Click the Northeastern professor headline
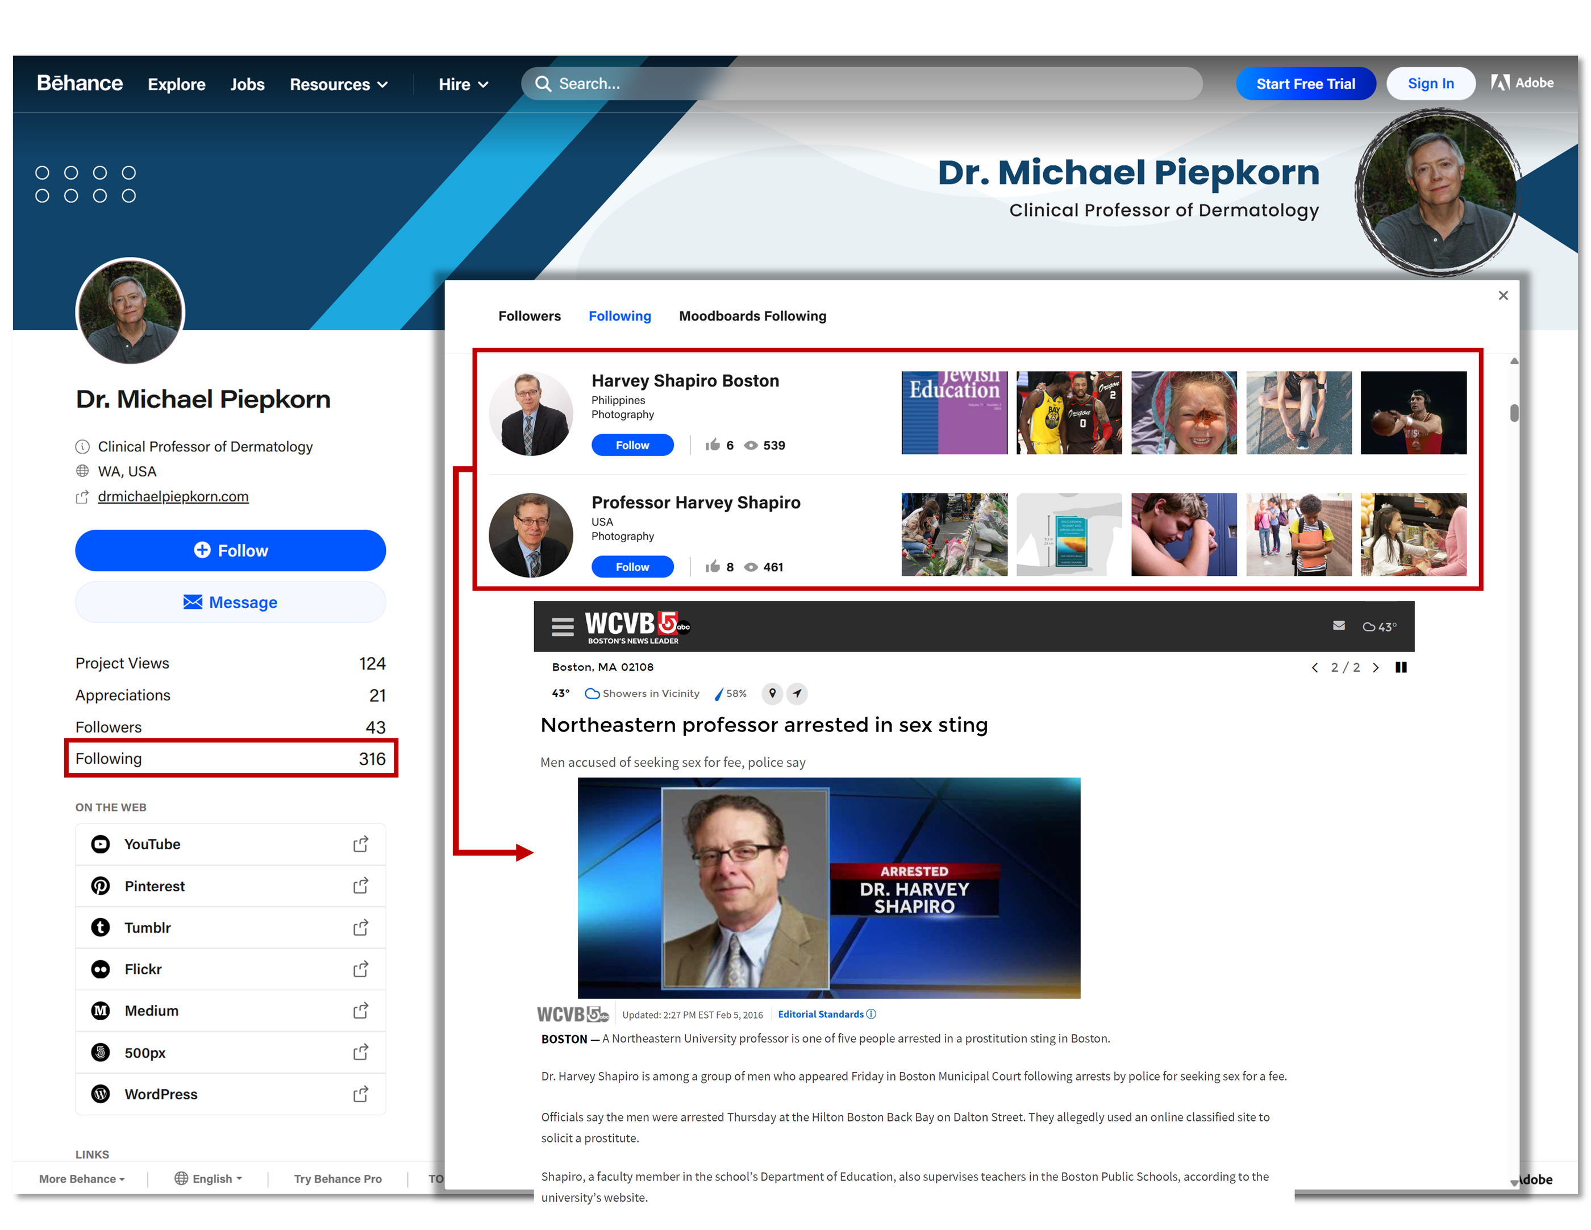Viewport: 1591px width, 1230px height. 764,725
